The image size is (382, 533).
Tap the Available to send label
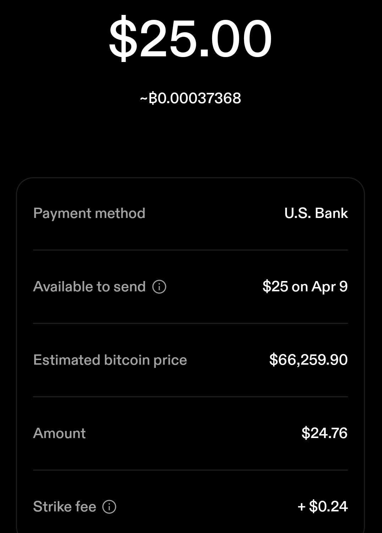click(x=89, y=287)
